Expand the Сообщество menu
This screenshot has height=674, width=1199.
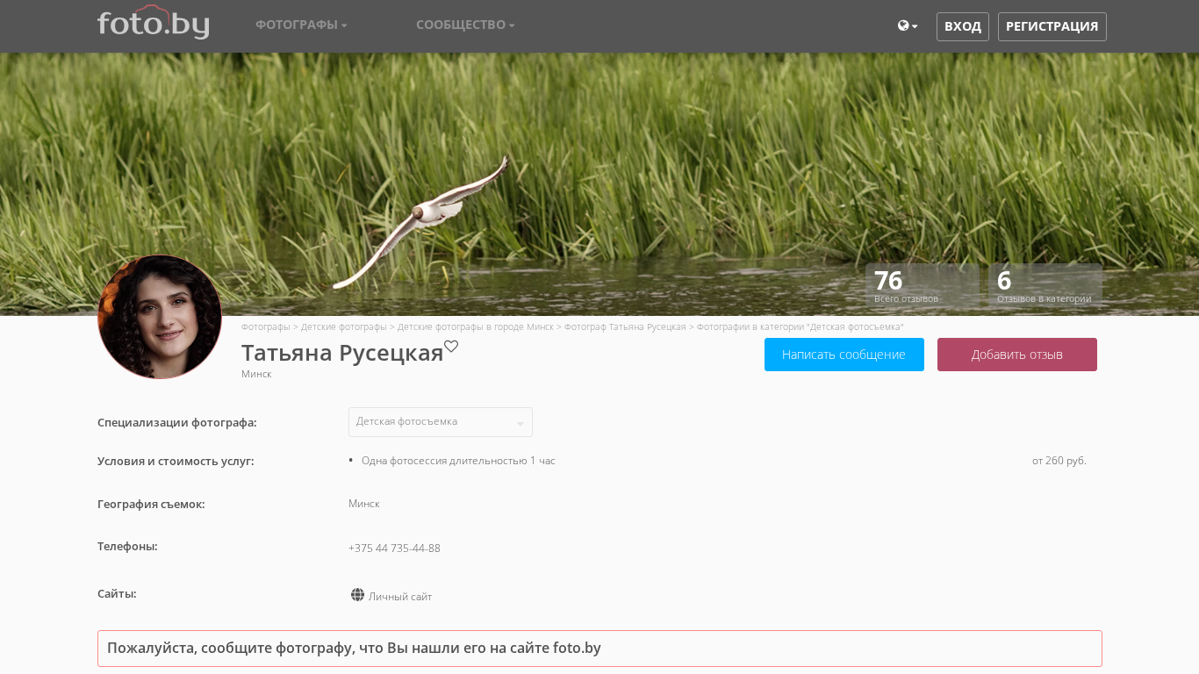click(465, 25)
